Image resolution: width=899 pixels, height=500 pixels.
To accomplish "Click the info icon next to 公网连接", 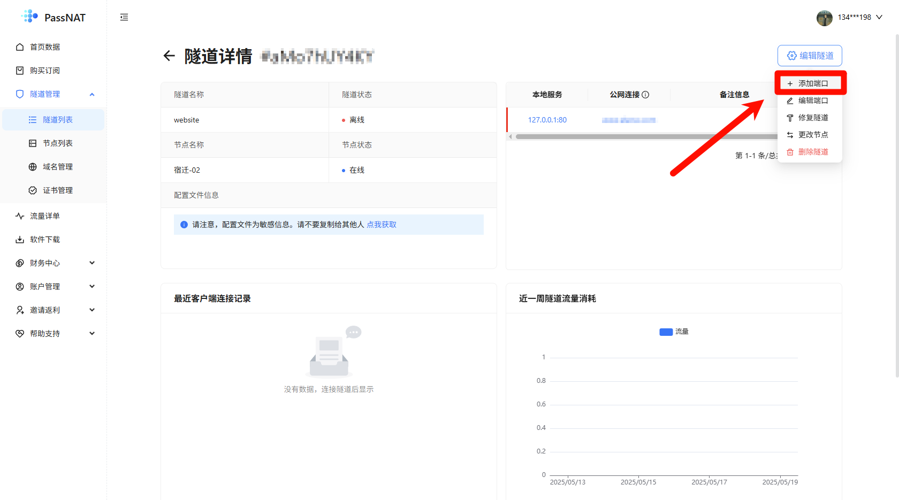I will pos(645,95).
